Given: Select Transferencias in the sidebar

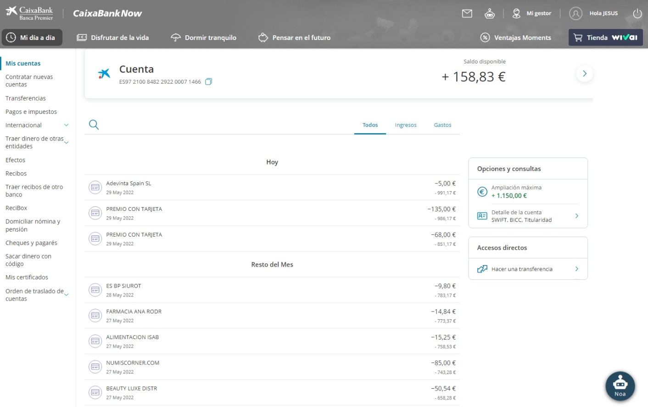Looking at the screenshot, I should click(x=26, y=98).
